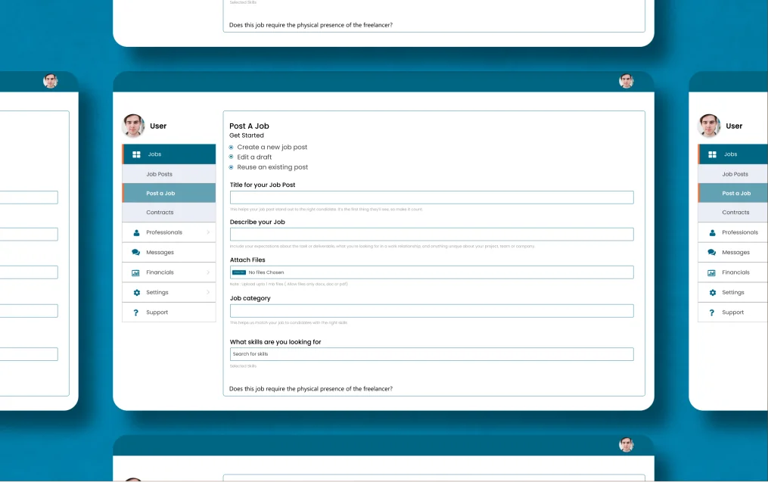Click the header avatar in the center window
The image size is (768, 482).
(626, 81)
